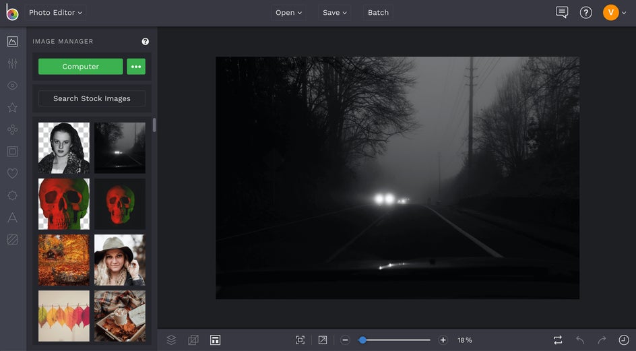Click the Batch menu item

tap(378, 13)
